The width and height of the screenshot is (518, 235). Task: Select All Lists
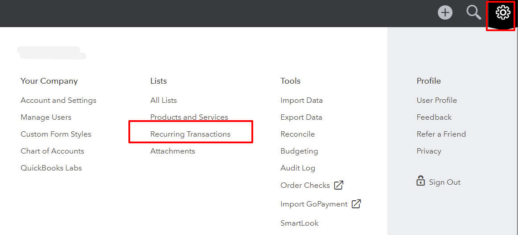[x=164, y=100]
